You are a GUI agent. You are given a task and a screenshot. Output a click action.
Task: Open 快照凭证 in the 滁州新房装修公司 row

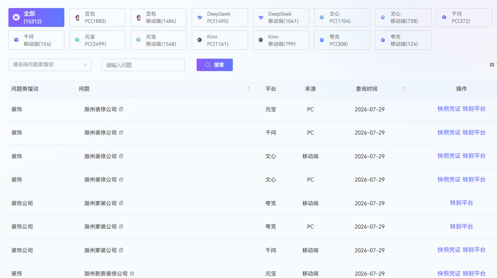pyautogui.click(x=449, y=273)
